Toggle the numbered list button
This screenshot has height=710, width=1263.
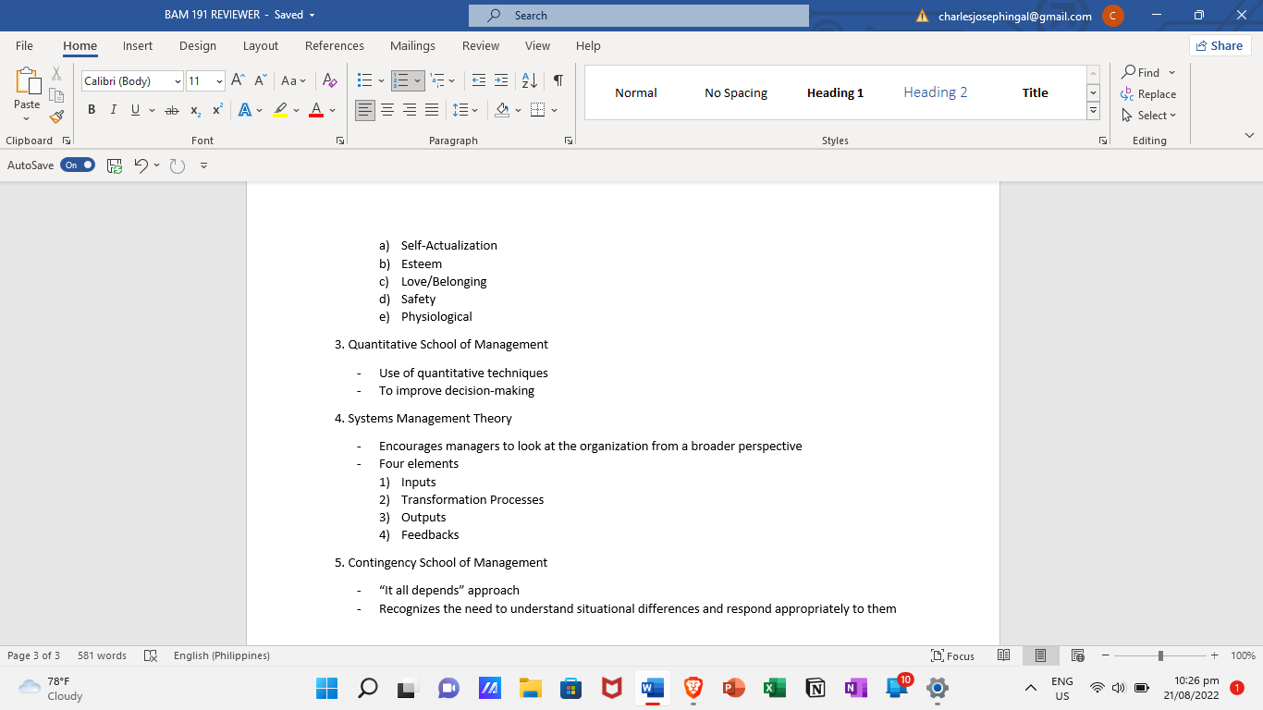(400, 80)
